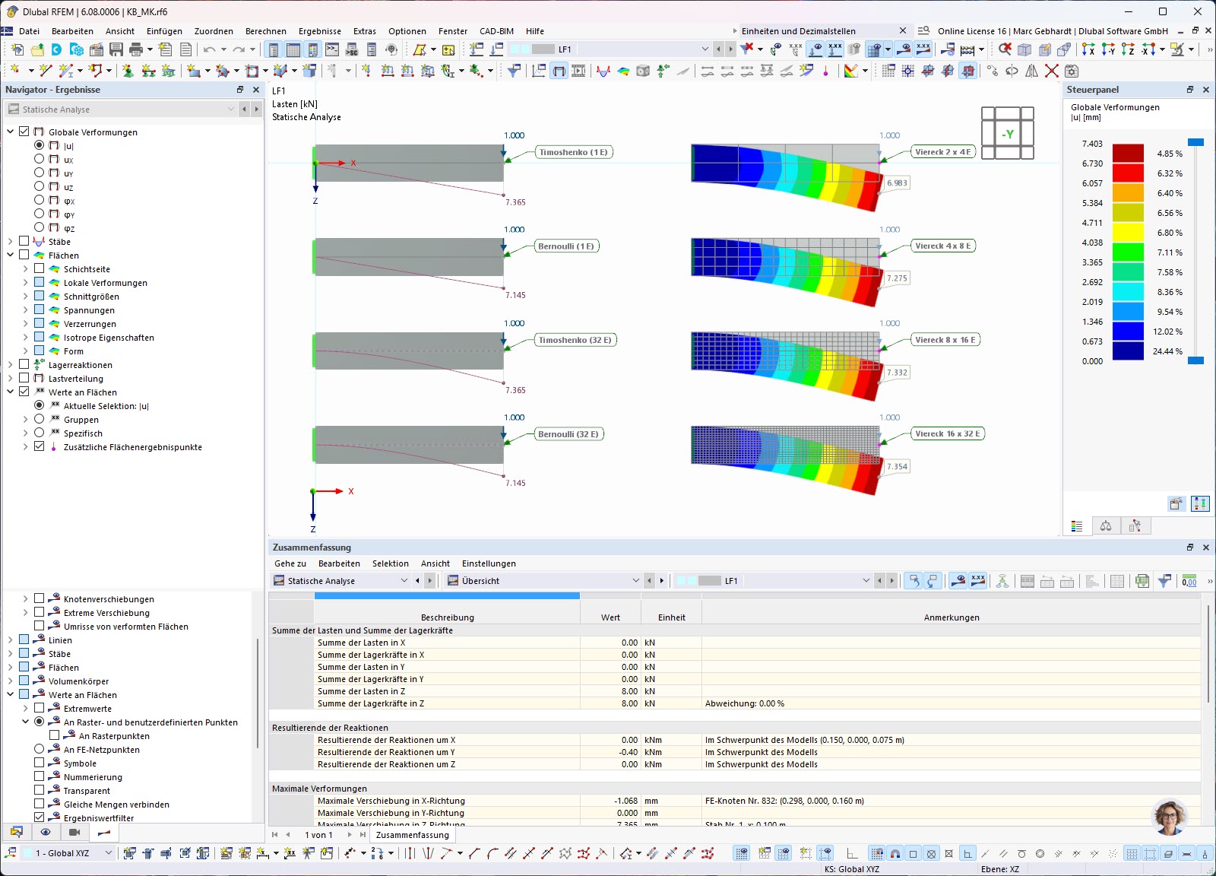The height and width of the screenshot is (876, 1216).
Task: Select the uZ radio button under Globale Verformungen
Action: [x=40, y=187]
